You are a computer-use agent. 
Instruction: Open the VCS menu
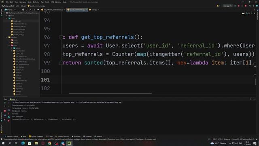52,2
